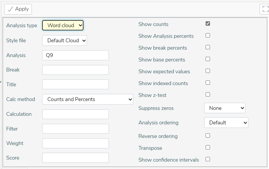Toggle the Show z-test checkbox
Image resolution: width=269 pixels, height=169 pixels.
pos(208,94)
